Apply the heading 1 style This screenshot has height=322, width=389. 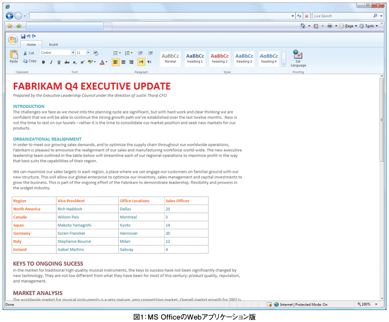click(x=195, y=59)
